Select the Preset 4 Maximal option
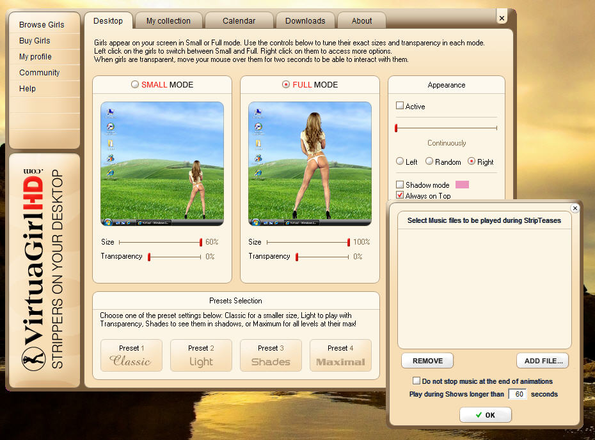Screen dimensions: 595x440 pyautogui.click(x=340, y=356)
